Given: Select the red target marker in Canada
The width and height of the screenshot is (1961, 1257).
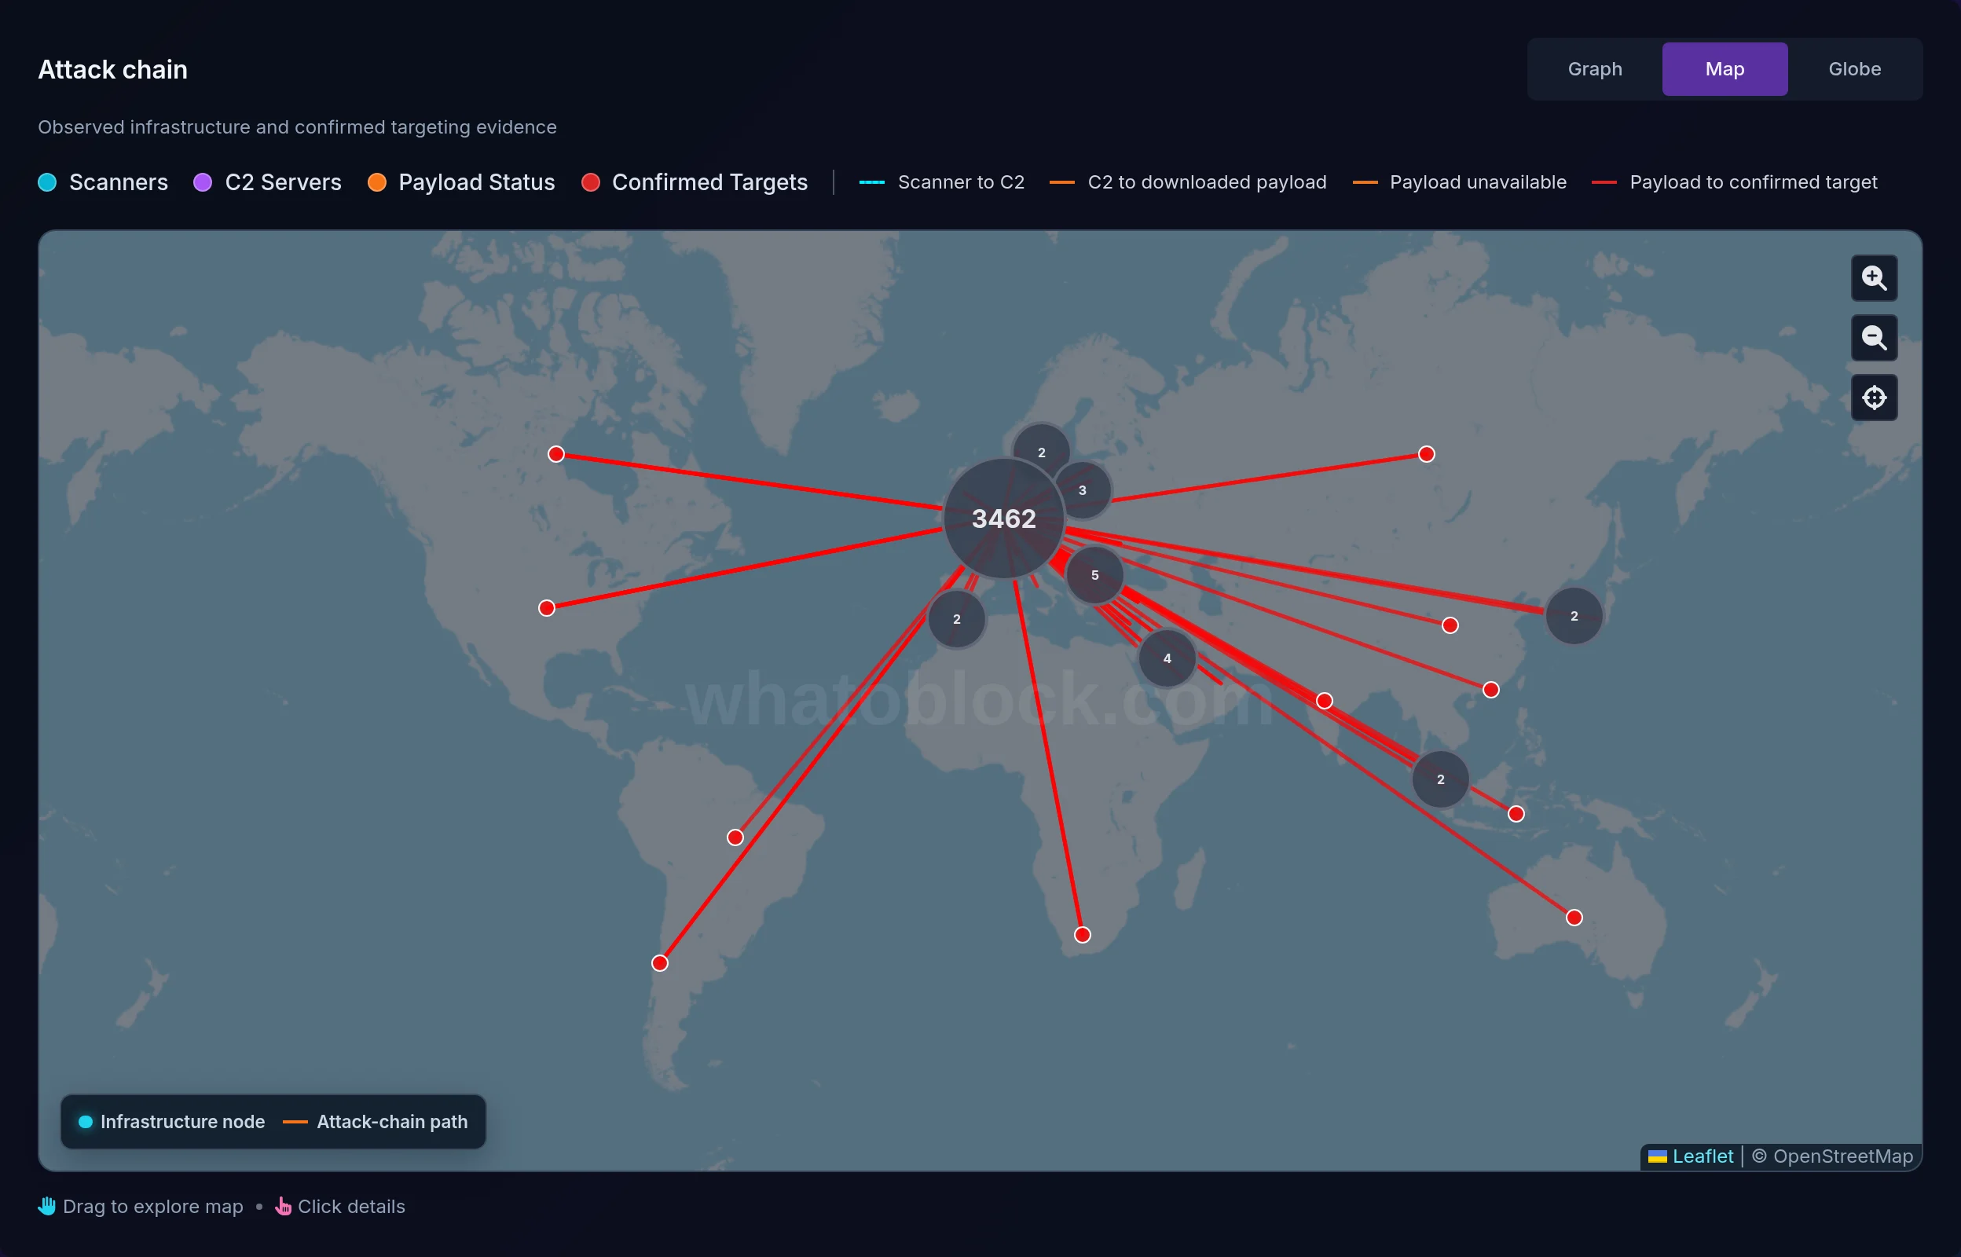Looking at the screenshot, I should (555, 455).
